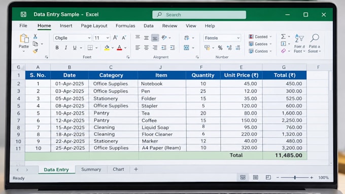Open the font name dropdown
The image size is (345, 194).
click(89, 38)
